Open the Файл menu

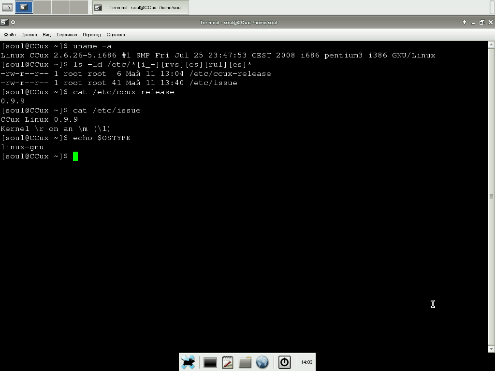(x=10, y=35)
